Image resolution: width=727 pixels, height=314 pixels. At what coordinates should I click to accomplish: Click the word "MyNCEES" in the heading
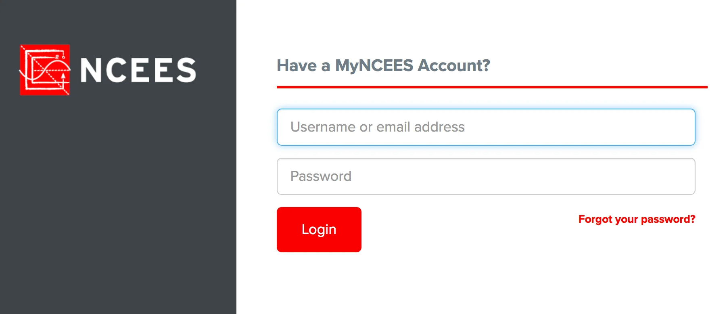coord(374,65)
